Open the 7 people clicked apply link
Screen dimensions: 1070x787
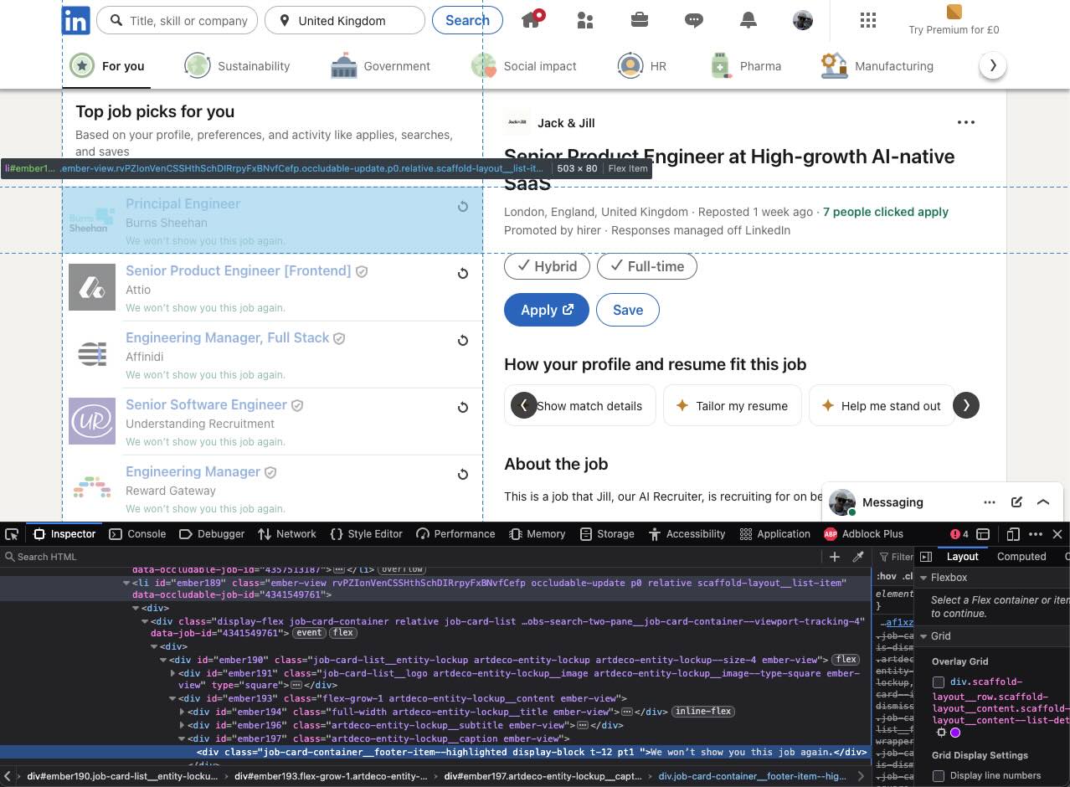[x=885, y=212]
